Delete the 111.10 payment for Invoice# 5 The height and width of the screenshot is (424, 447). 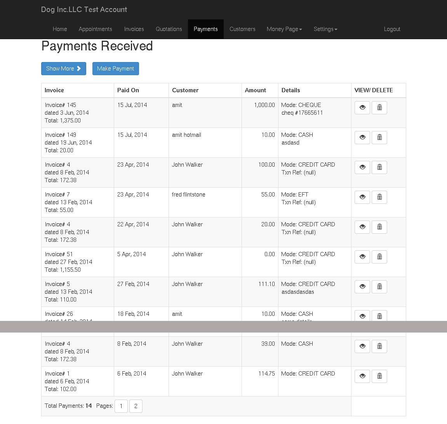click(x=379, y=287)
